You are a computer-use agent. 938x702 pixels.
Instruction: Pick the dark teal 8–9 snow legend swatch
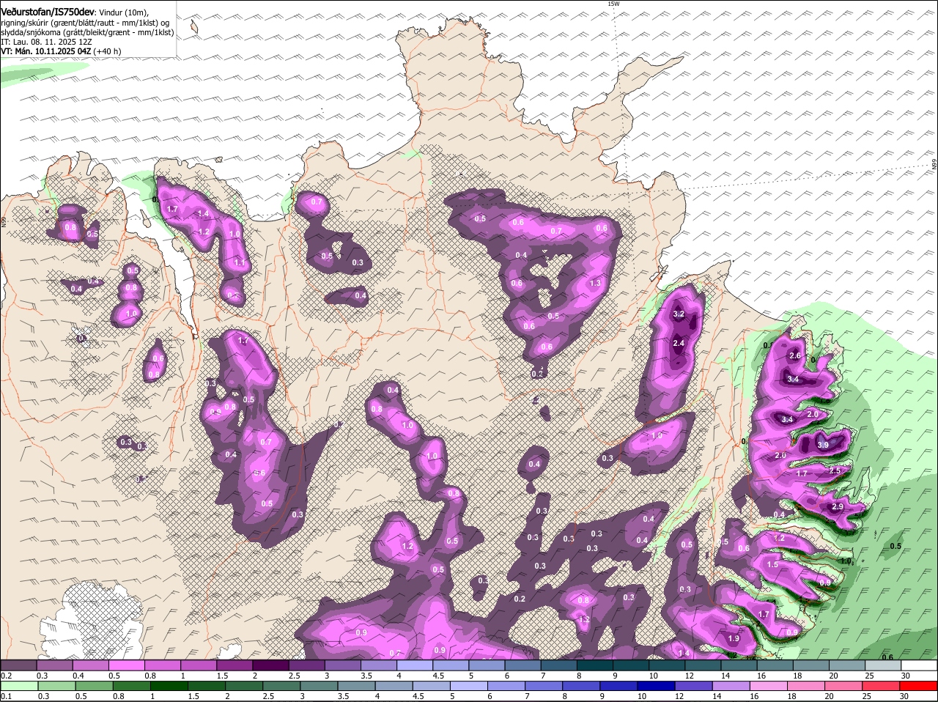pos(596,665)
